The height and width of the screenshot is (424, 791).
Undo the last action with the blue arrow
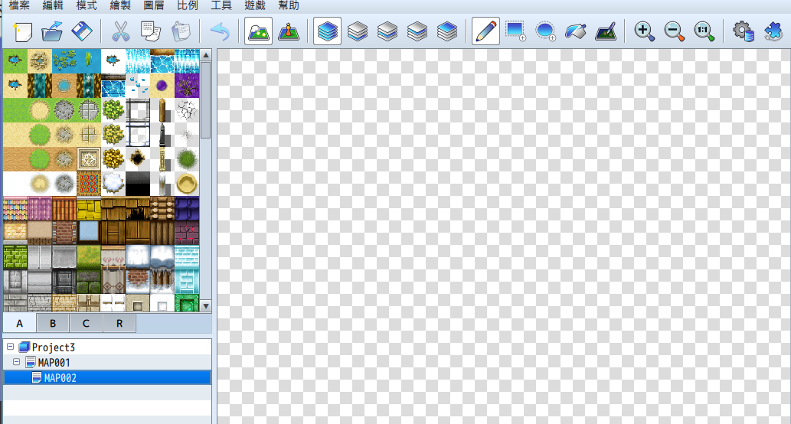(220, 32)
